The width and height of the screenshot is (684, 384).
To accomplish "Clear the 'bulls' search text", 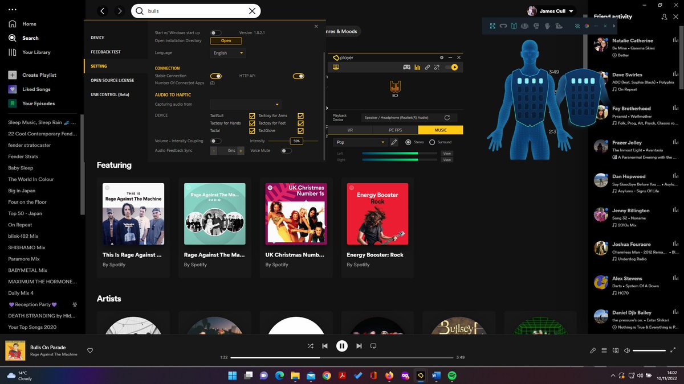I will (252, 11).
